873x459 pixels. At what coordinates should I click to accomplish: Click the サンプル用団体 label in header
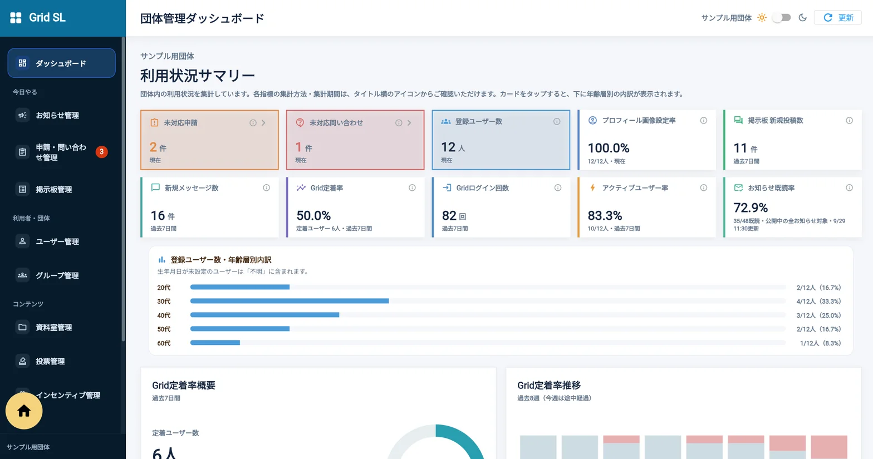(x=727, y=18)
